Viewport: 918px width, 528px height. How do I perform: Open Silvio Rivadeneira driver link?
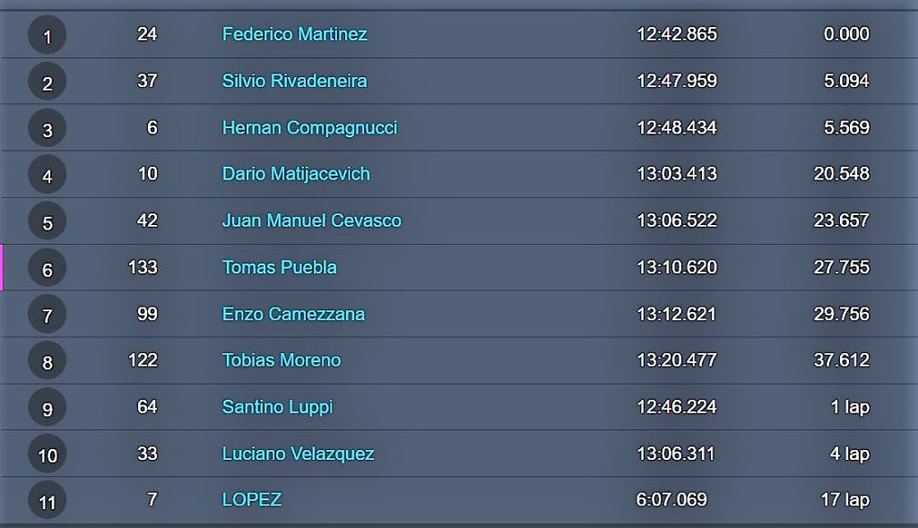[294, 81]
